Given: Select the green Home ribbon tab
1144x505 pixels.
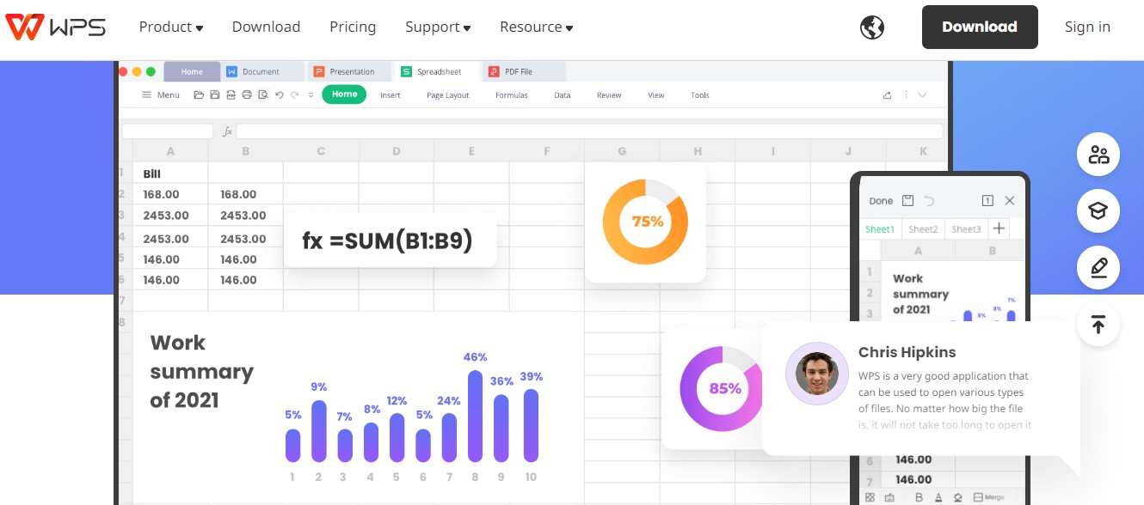Looking at the screenshot, I should click(x=344, y=94).
